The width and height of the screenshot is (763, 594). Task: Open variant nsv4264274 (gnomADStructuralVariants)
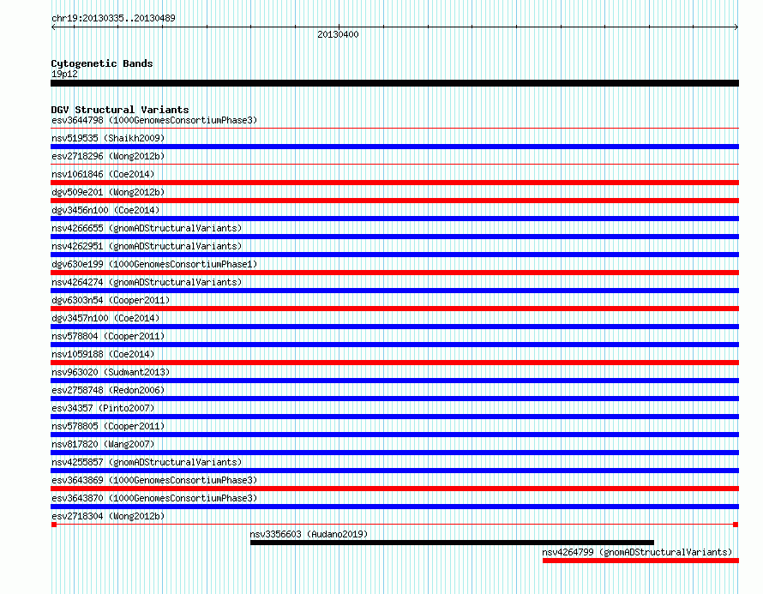tap(147, 282)
